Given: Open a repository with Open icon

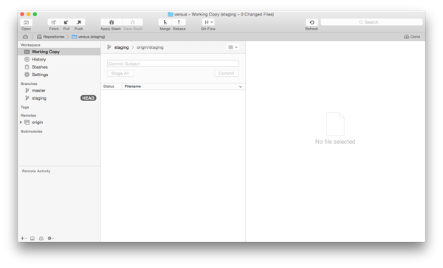Looking at the screenshot, I should pos(27,22).
